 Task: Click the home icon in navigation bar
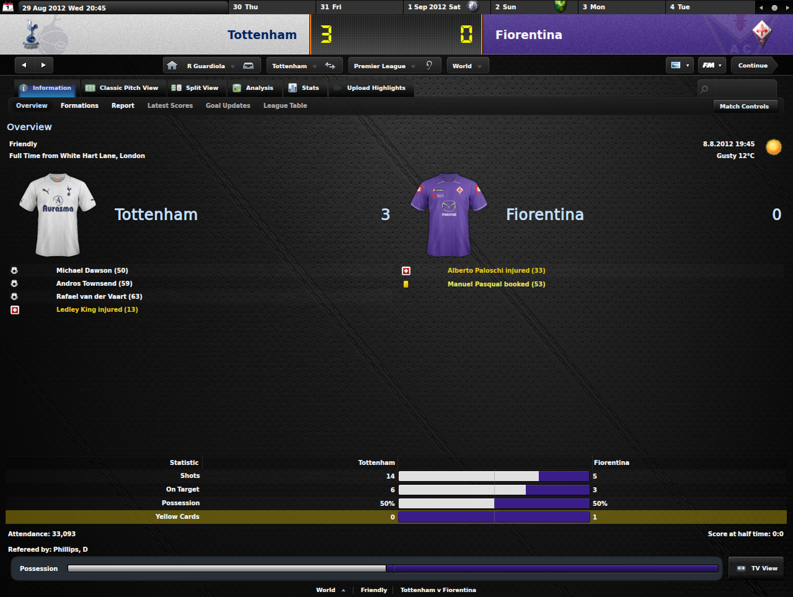pos(172,66)
